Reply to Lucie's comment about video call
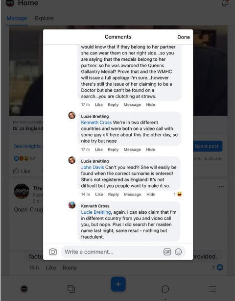The image size is (235, 301). click(113, 150)
